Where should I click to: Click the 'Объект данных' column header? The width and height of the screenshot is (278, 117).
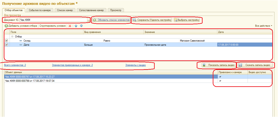pos(111,72)
